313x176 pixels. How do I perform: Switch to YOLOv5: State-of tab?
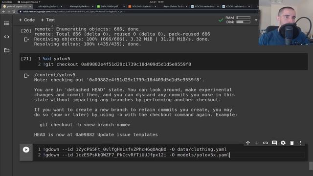pos(142,6)
